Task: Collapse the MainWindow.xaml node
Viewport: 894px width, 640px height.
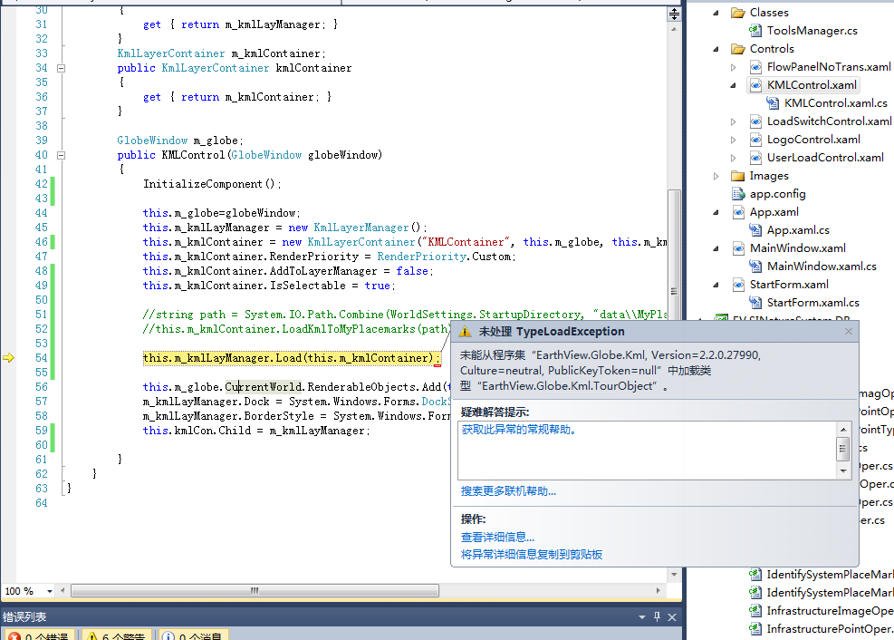Action: (716, 248)
